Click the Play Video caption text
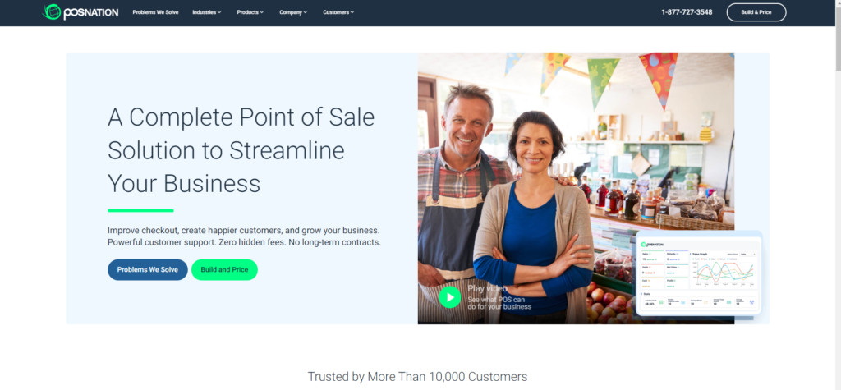841x390 pixels. pyautogui.click(x=487, y=289)
